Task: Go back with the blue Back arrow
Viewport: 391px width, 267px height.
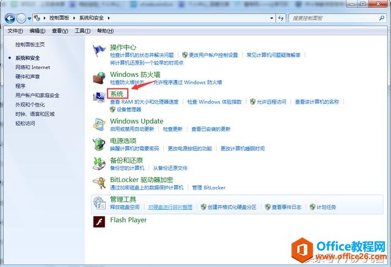Action: (x=10, y=18)
